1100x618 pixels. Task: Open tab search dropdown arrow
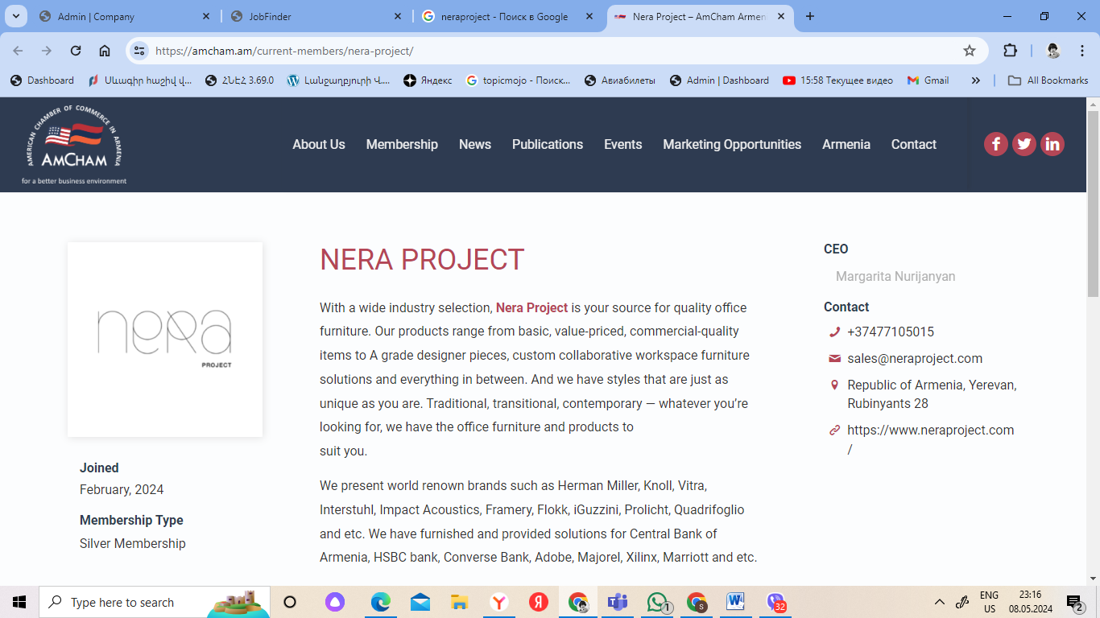coord(15,16)
